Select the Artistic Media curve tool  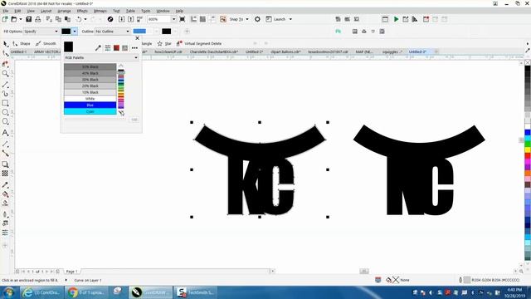pyautogui.click(x=5, y=94)
